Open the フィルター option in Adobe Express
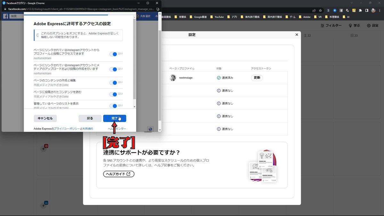The image size is (384, 216). [331, 26]
